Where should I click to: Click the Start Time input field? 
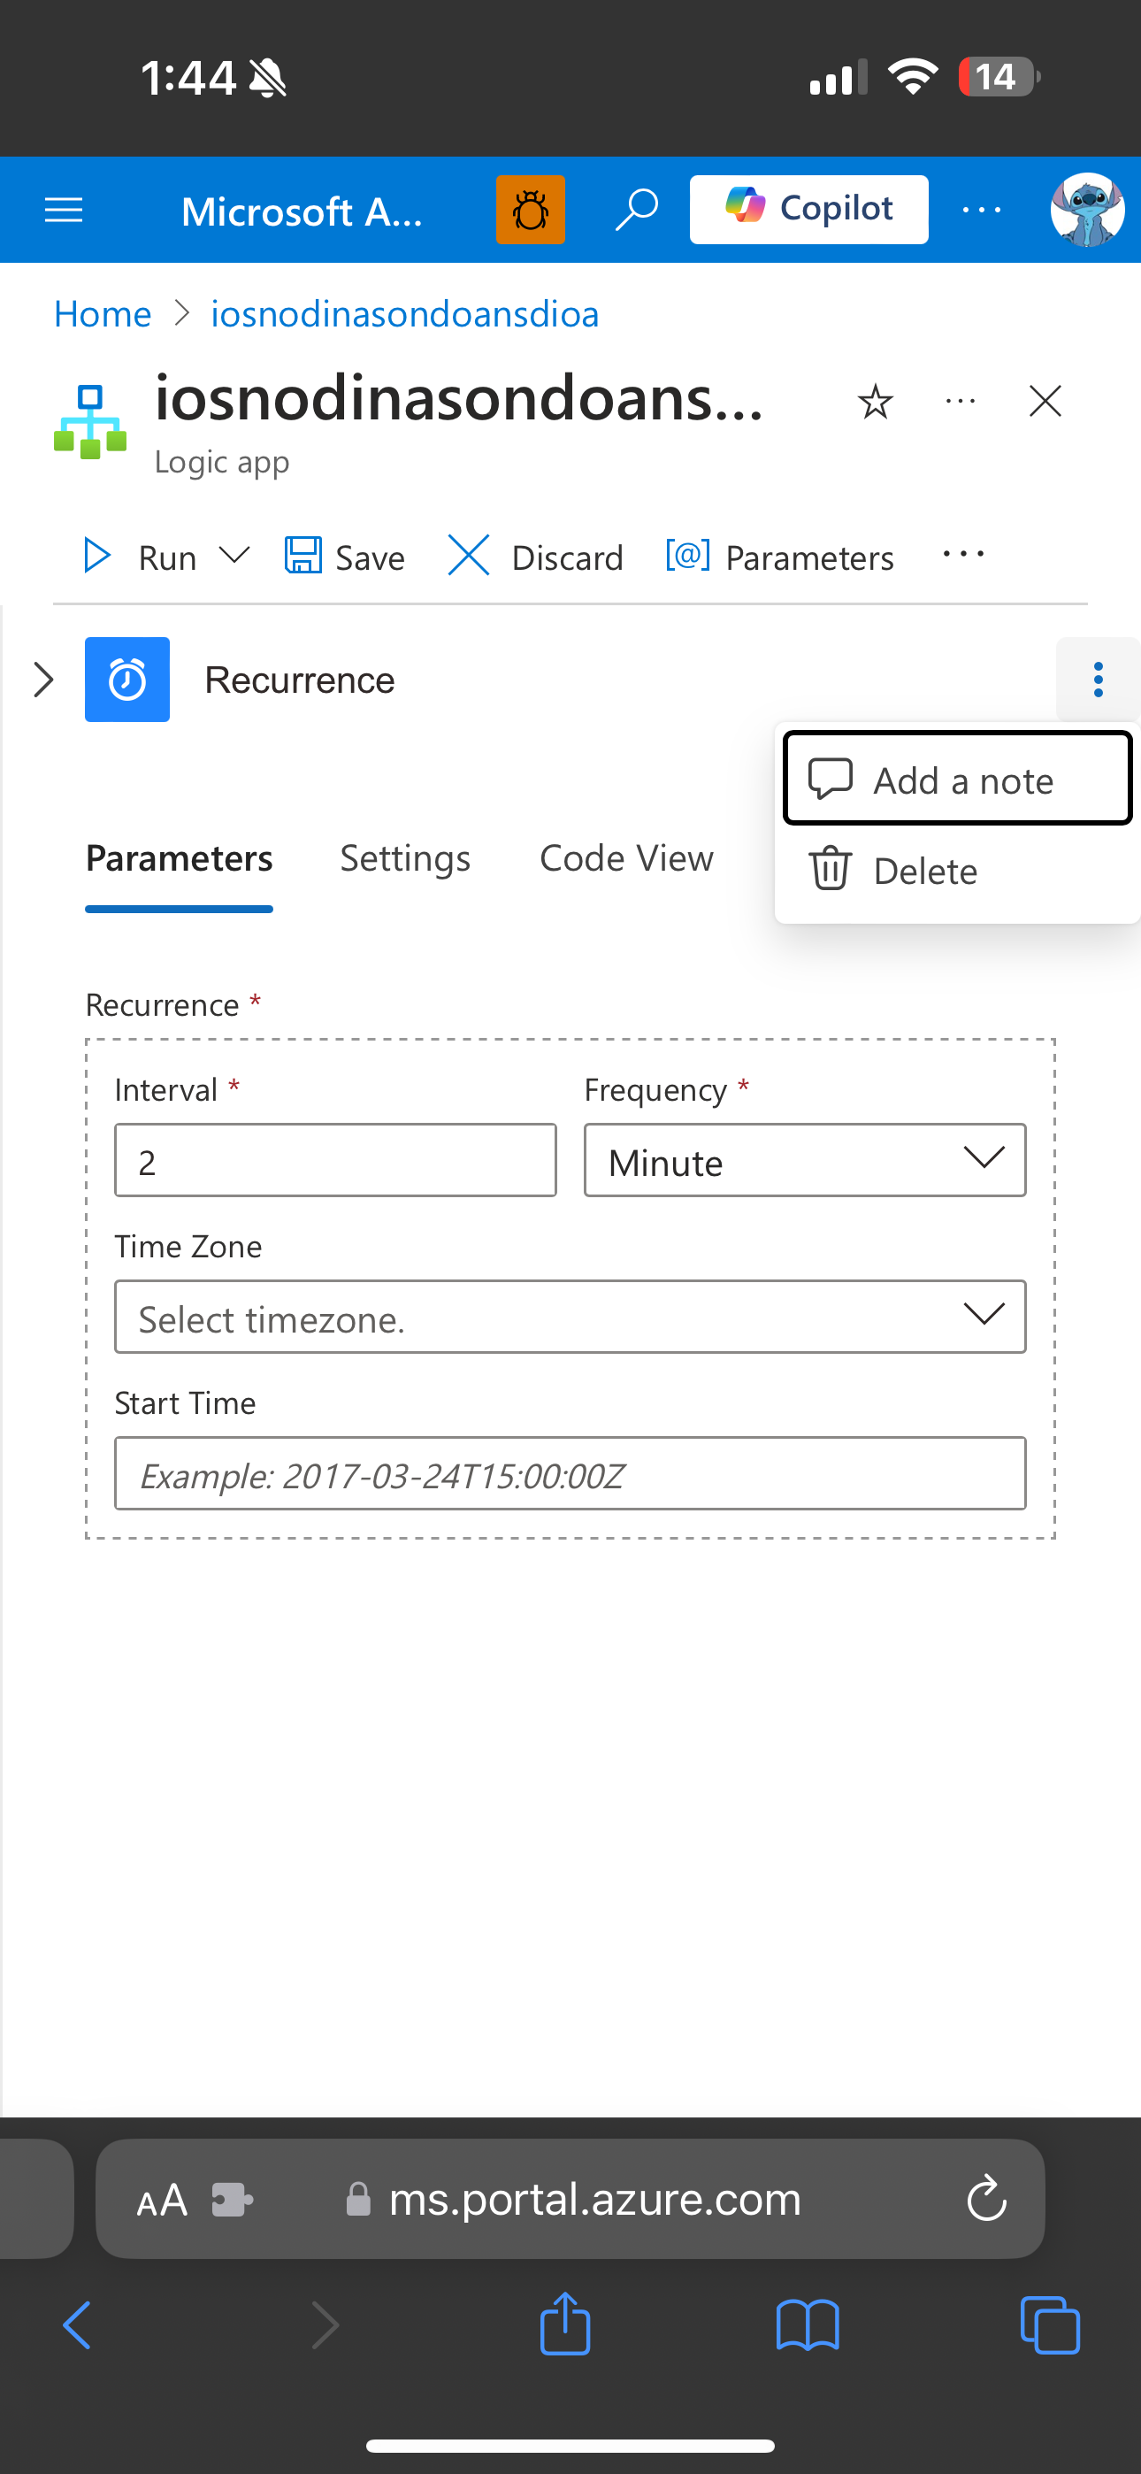click(x=570, y=1473)
